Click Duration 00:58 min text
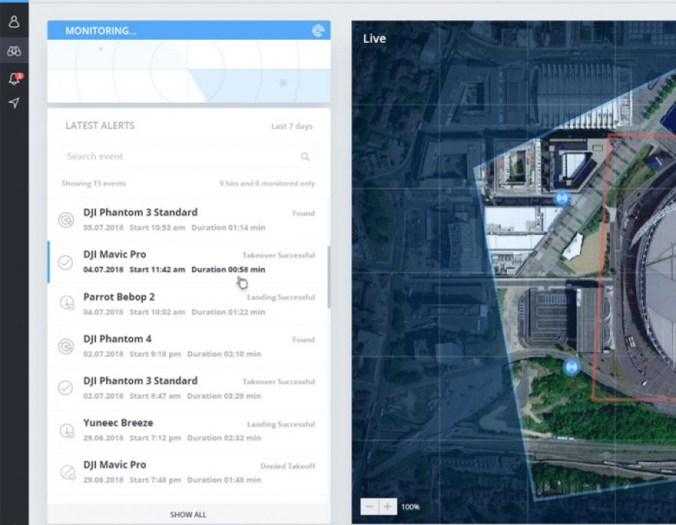The image size is (676, 525). coord(228,269)
